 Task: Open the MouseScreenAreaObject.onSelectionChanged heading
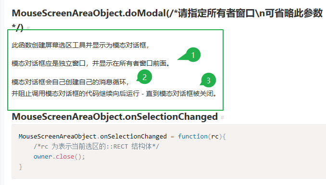pyautogui.click(x=115, y=116)
